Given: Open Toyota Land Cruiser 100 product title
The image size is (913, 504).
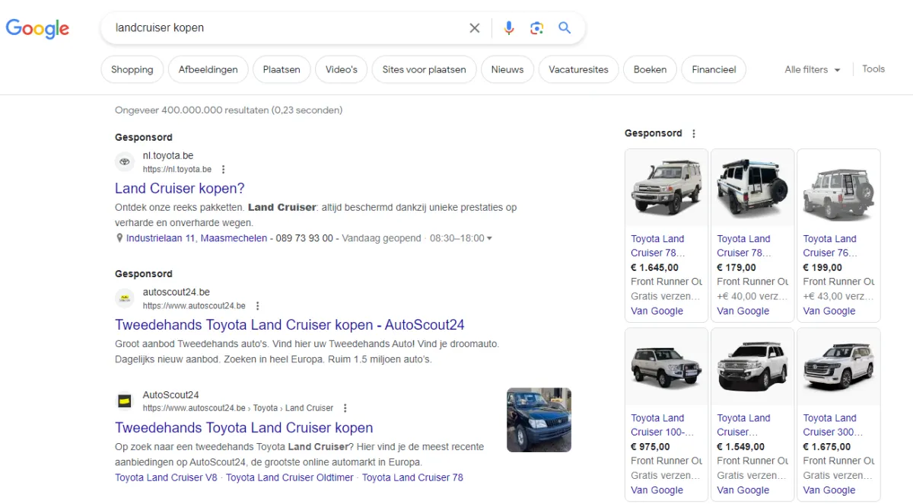Looking at the screenshot, I should 663,425.
